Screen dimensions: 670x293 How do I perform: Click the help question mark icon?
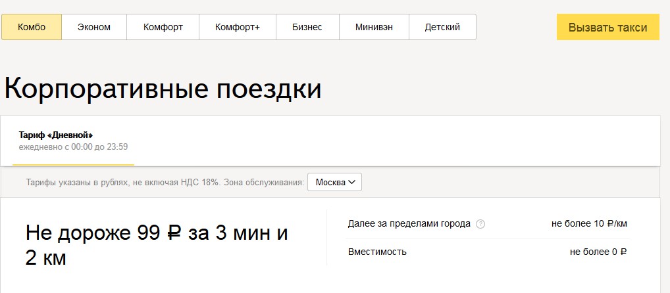point(480,224)
